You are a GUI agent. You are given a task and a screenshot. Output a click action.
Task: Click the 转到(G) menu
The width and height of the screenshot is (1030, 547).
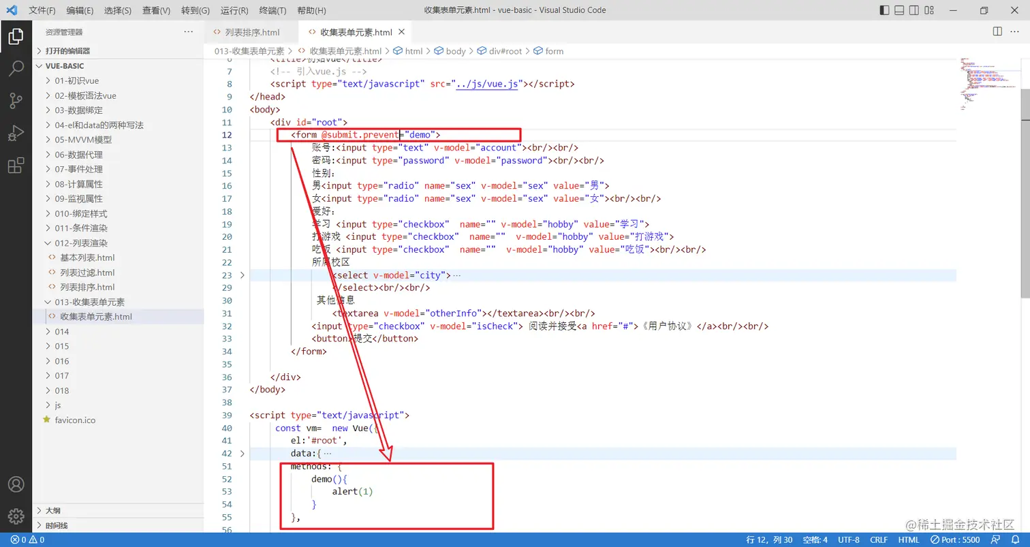tap(196, 10)
